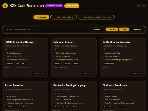Sort list with Sort A–Z button
The height and width of the screenshot is (111, 148).
112,29
